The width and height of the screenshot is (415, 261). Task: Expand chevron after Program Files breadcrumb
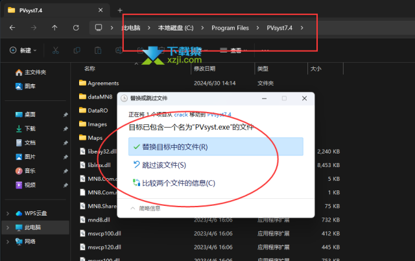257,28
